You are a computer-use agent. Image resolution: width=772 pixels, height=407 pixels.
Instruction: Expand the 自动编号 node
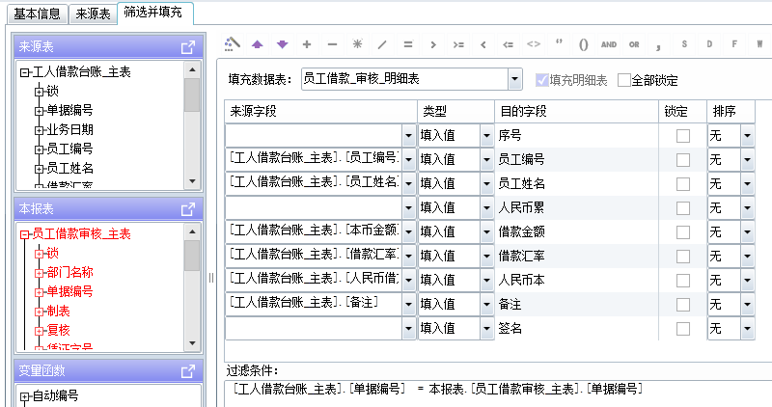(25, 396)
